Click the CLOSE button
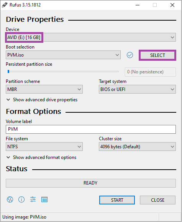The image size is (182, 222). tap(157, 200)
